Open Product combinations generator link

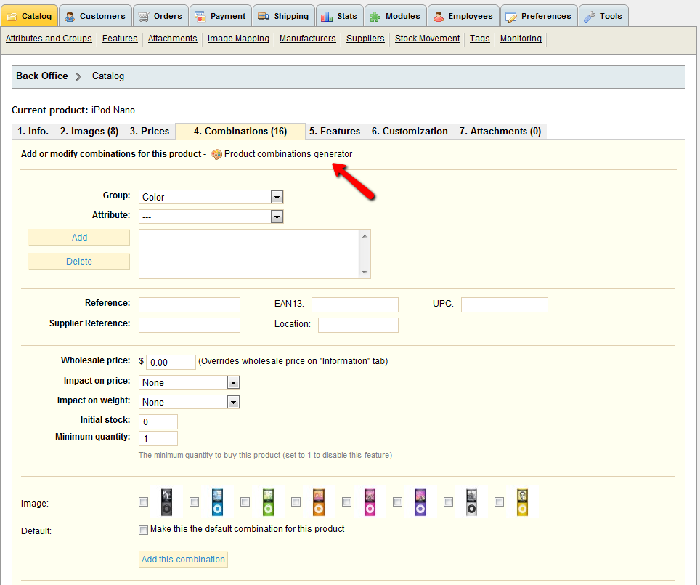(288, 154)
